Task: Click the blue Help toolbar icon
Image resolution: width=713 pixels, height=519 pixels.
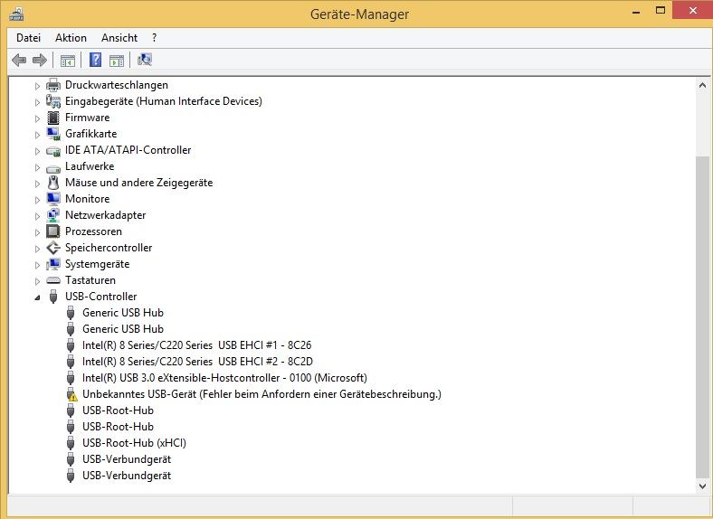Action: coord(94,61)
